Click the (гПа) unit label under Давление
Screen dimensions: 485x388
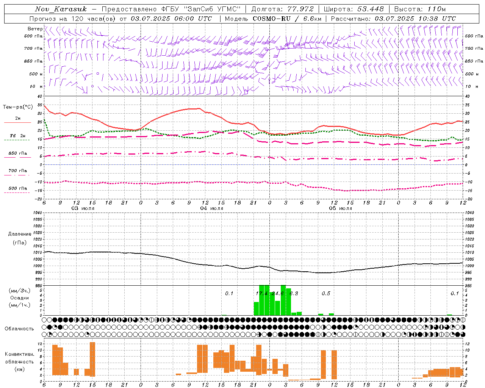point(20,243)
